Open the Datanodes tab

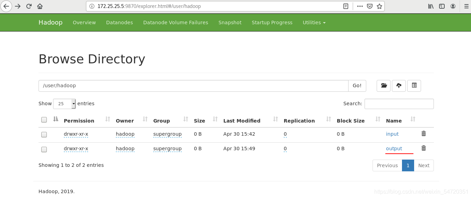point(119,22)
